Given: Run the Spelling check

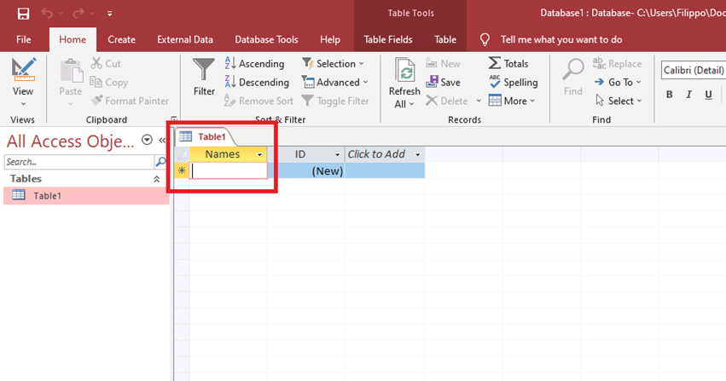Looking at the screenshot, I should 513,83.
